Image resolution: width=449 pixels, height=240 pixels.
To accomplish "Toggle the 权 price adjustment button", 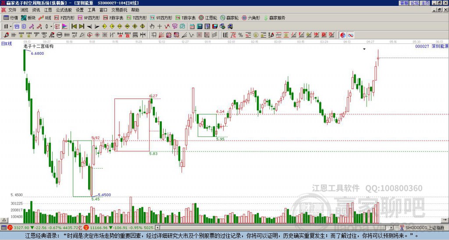I will click(57, 27).
